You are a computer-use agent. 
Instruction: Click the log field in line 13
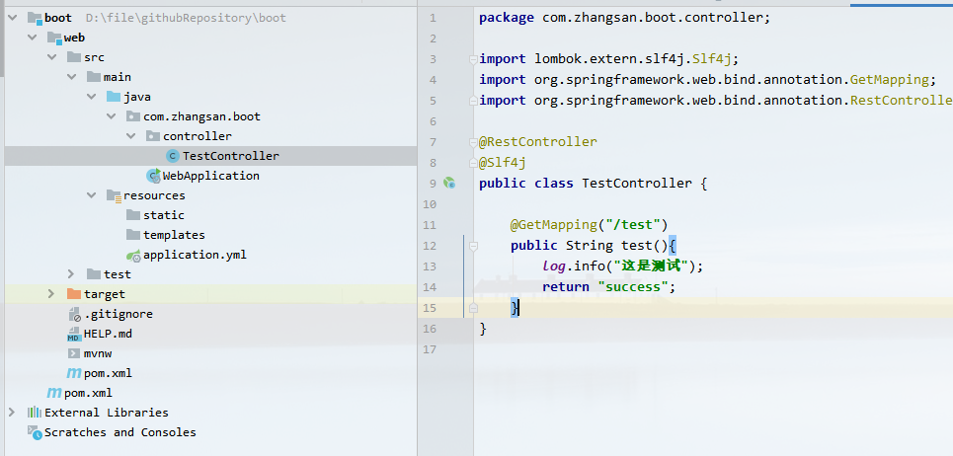pos(554,266)
